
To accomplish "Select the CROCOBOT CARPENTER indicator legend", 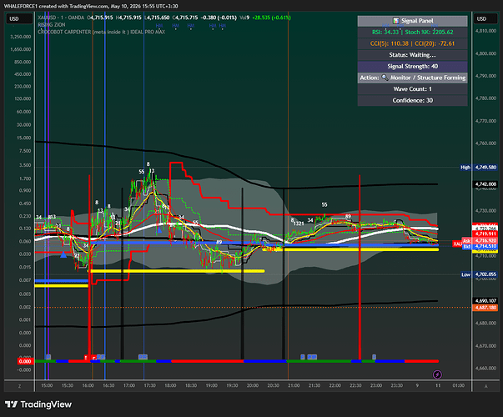I will 102,32.
